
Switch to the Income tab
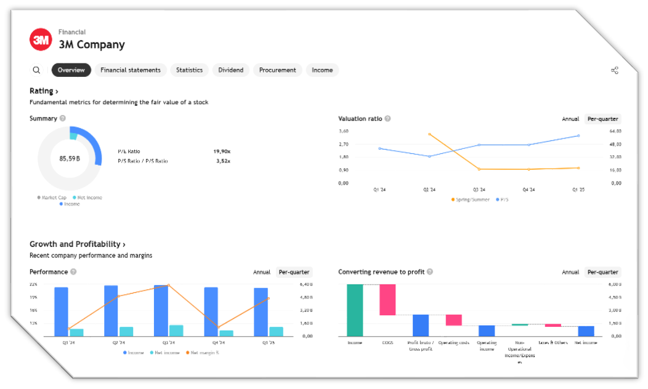[322, 70]
